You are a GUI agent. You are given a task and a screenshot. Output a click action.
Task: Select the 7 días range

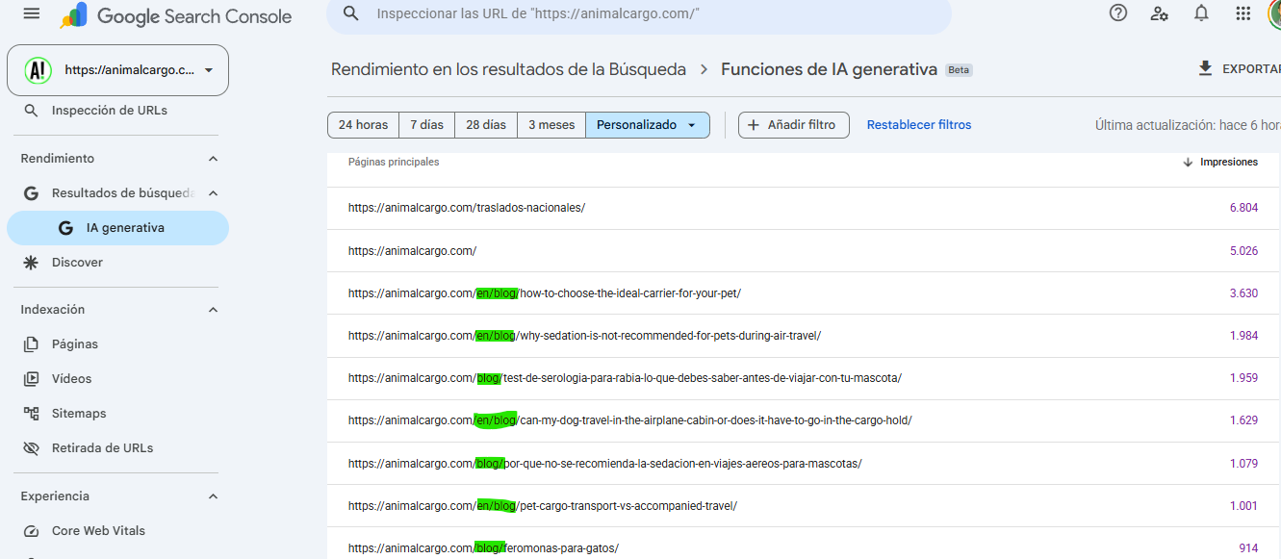[427, 125]
